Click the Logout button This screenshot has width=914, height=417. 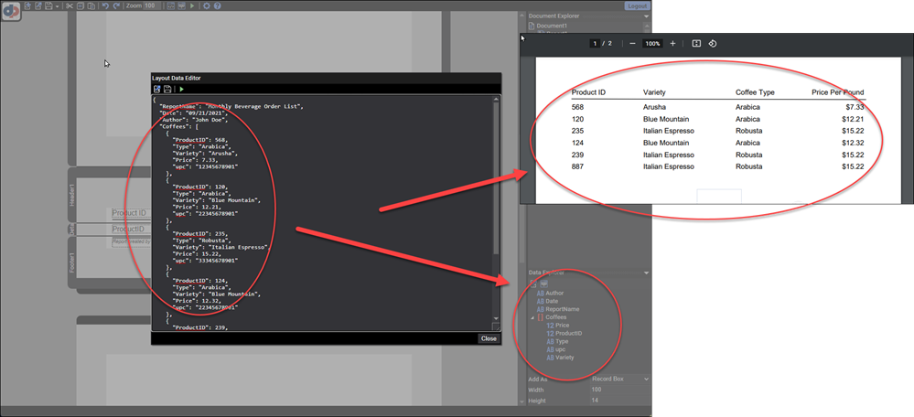[638, 5]
